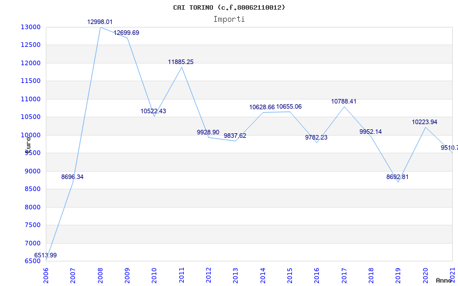Image resolution: width=458 pixels, height=286 pixels.
Task: Select data label 10628.66
Action: coord(262,107)
